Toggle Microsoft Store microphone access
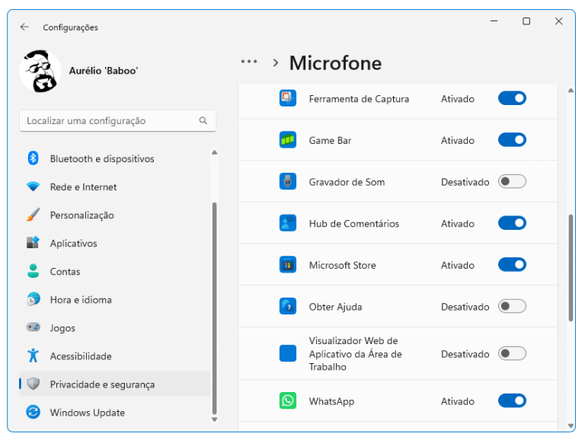 point(512,265)
